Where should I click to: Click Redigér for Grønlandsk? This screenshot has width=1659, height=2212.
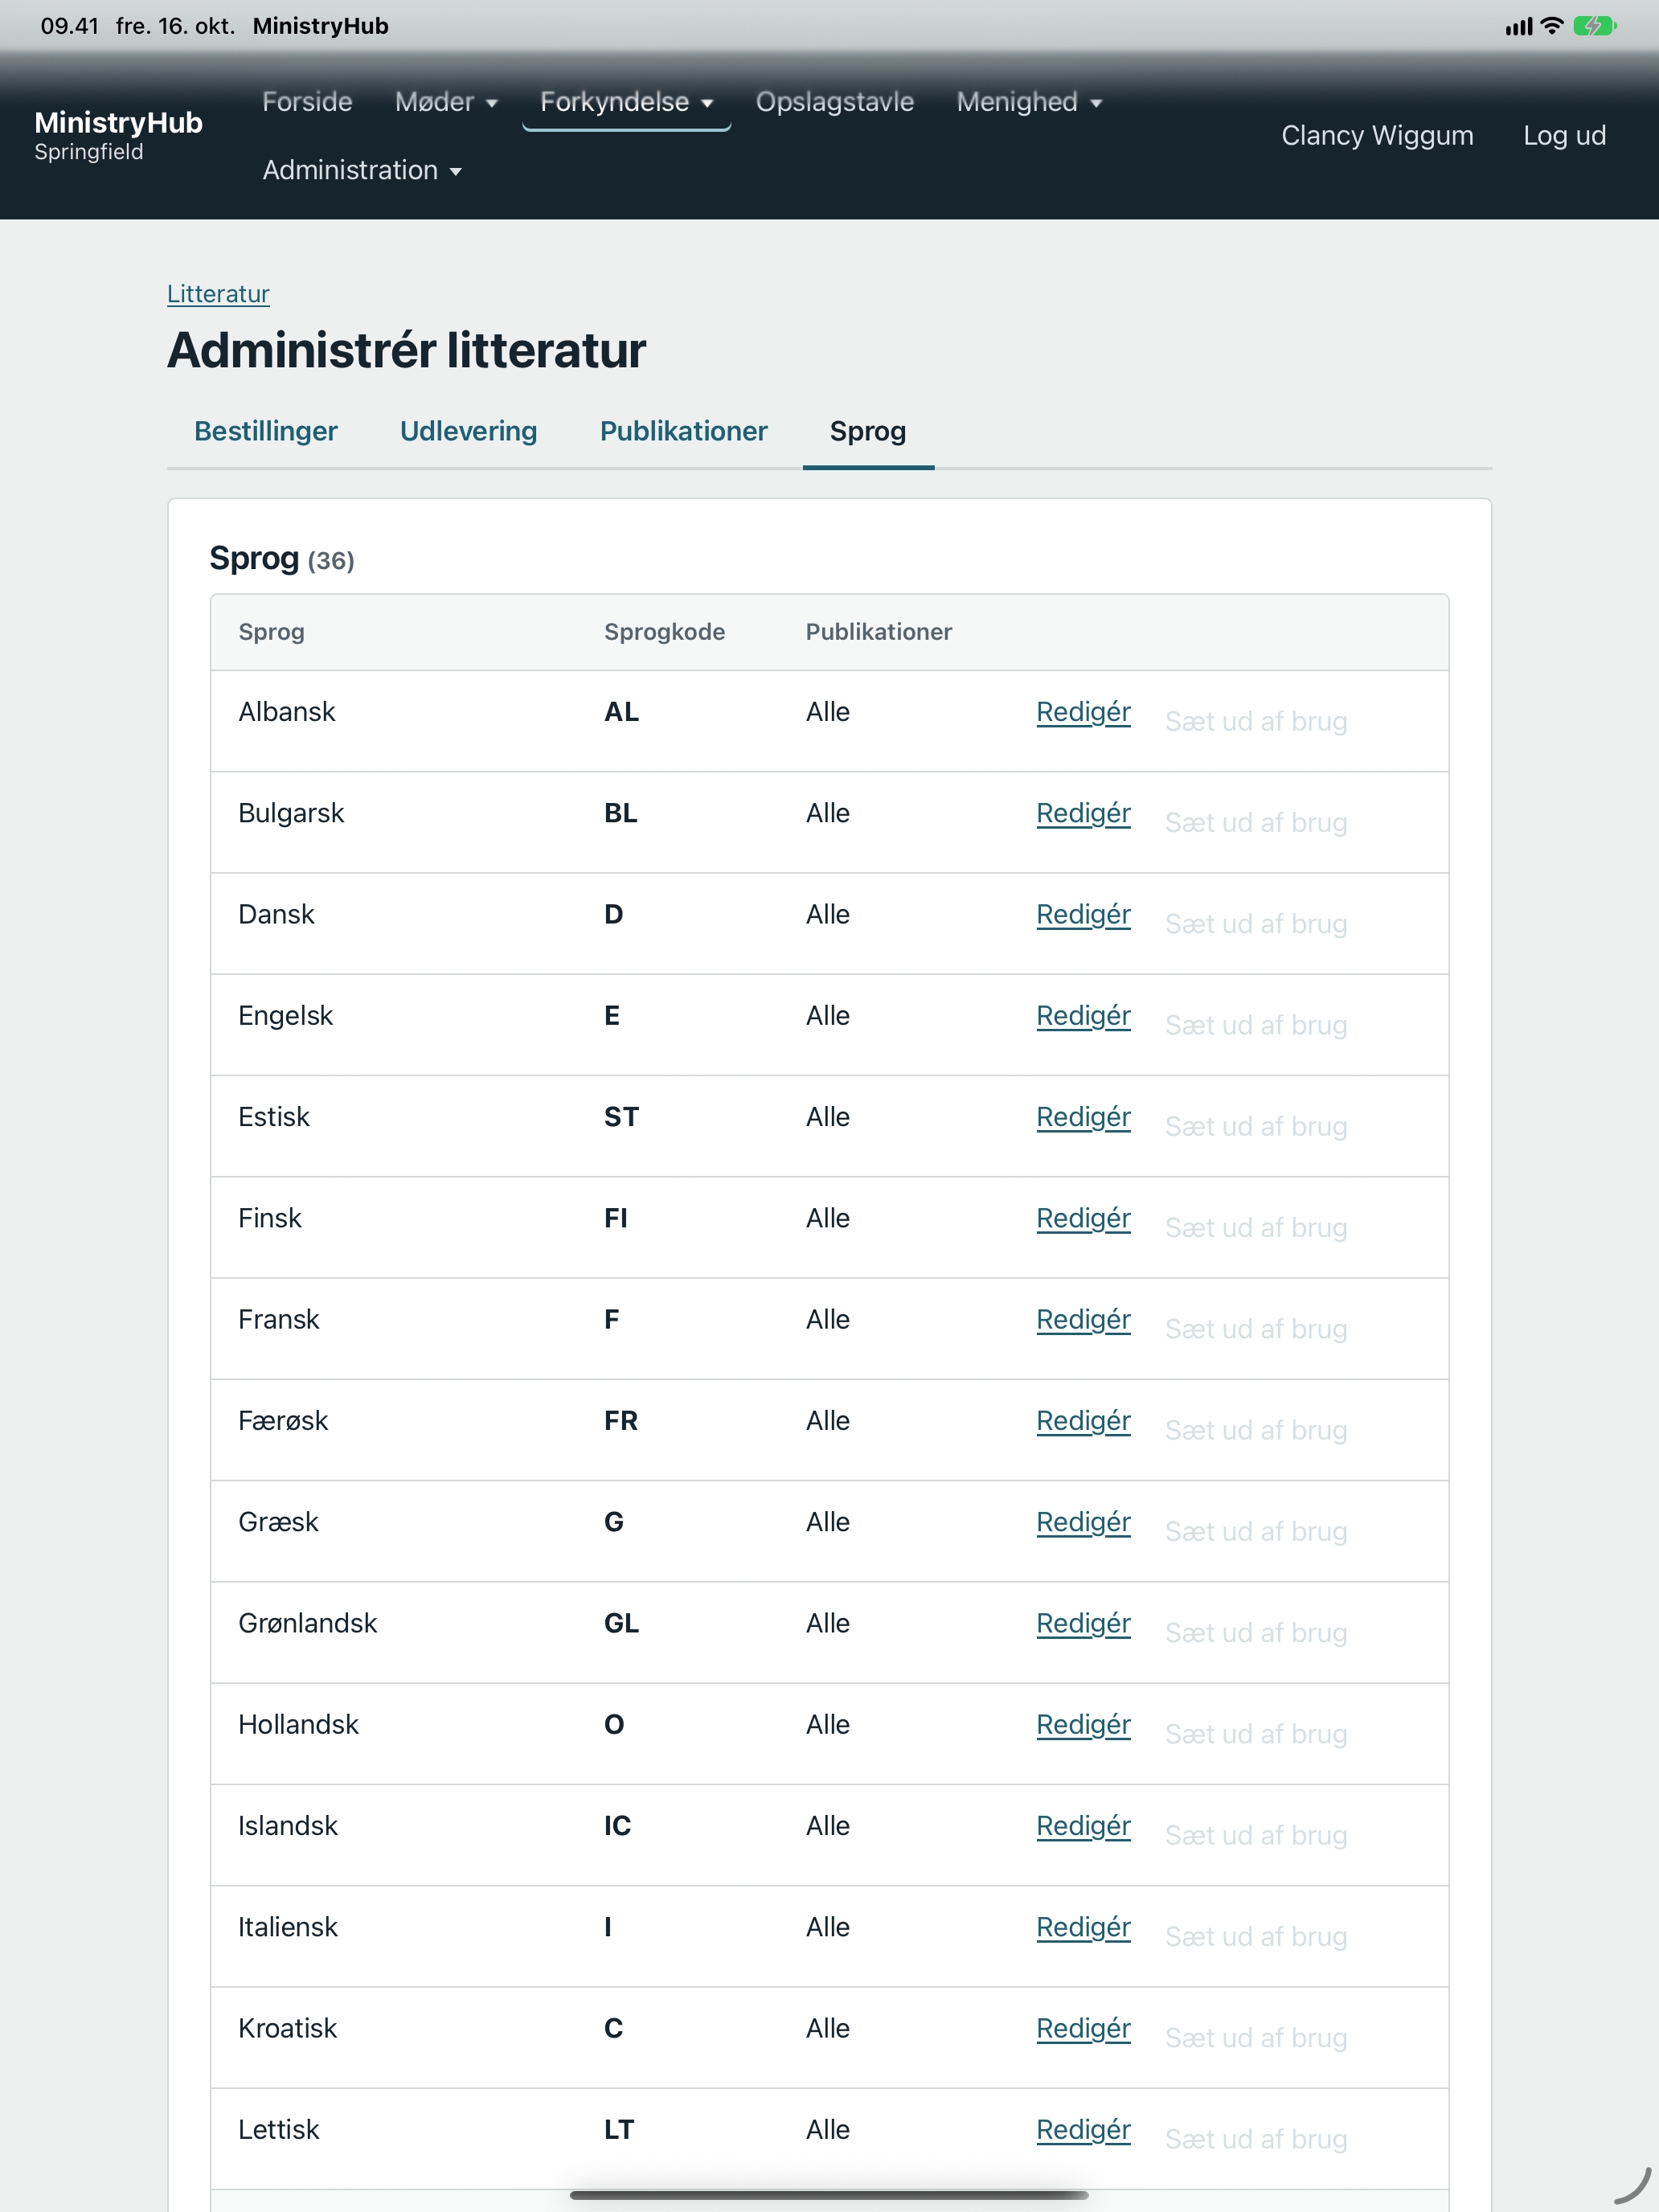pyautogui.click(x=1083, y=1623)
